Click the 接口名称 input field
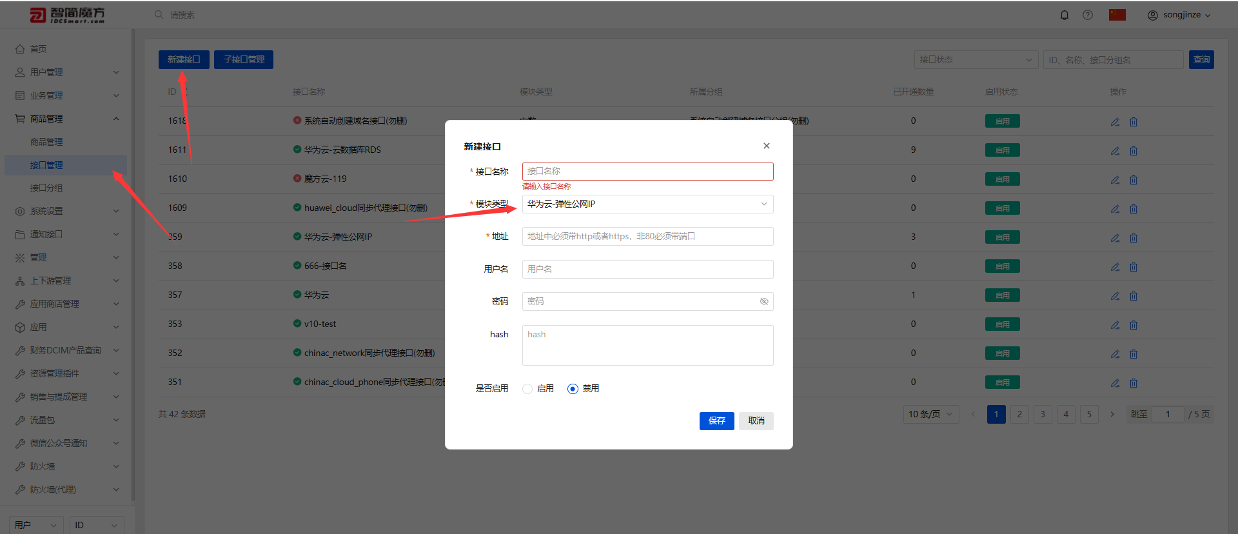 (x=647, y=171)
